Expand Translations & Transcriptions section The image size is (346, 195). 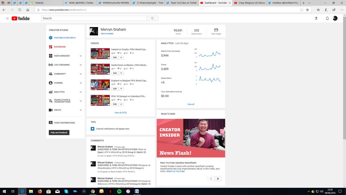tap(81, 101)
